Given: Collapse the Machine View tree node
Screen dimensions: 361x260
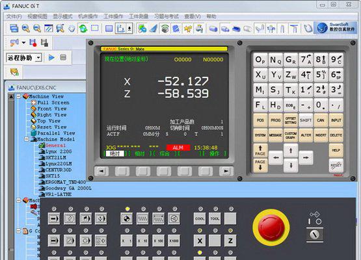Looking at the screenshot, I should [x=19, y=96].
